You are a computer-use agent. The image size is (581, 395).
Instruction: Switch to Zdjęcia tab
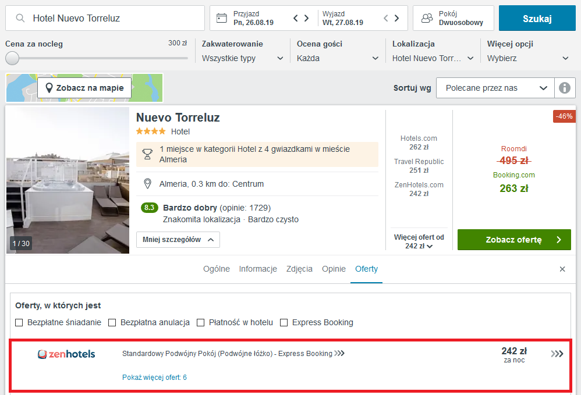tap(299, 269)
